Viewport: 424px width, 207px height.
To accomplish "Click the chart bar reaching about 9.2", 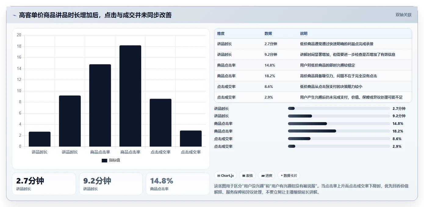I will pyautogui.click(x=70, y=121).
